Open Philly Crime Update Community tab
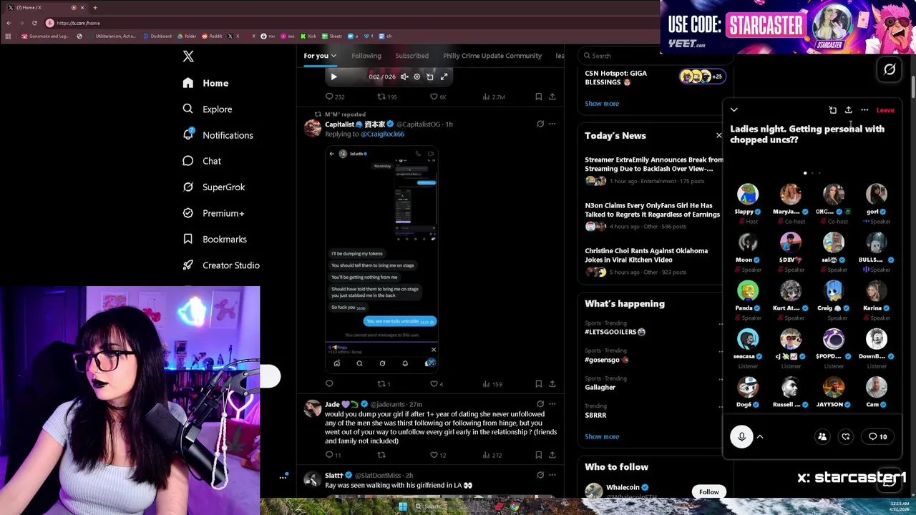 [492, 56]
